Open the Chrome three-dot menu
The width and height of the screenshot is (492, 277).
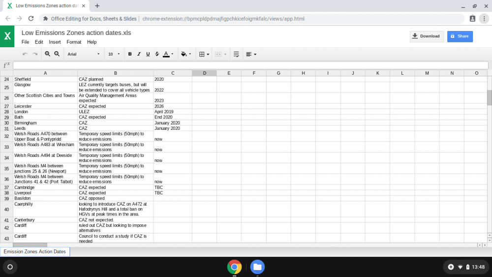pos(484,19)
